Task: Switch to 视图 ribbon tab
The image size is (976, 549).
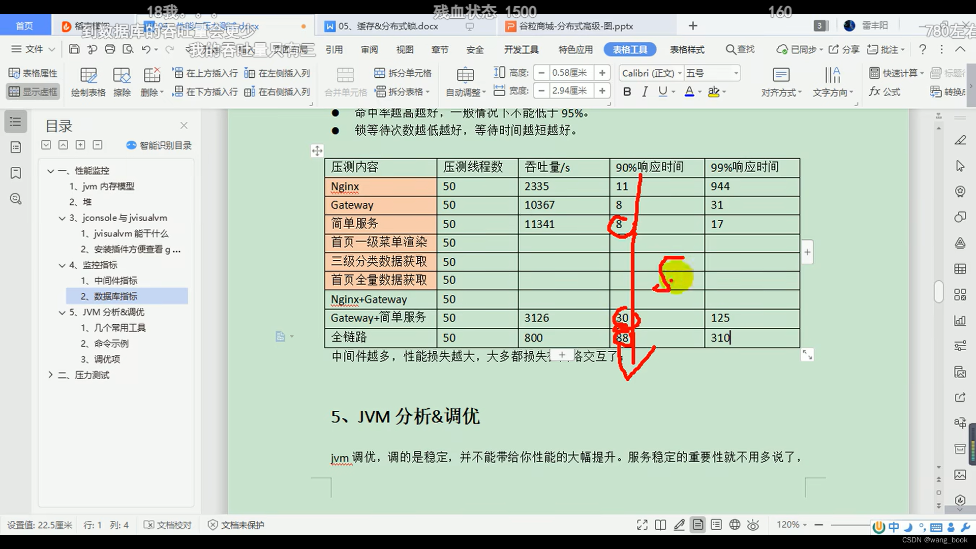Action: [x=405, y=49]
